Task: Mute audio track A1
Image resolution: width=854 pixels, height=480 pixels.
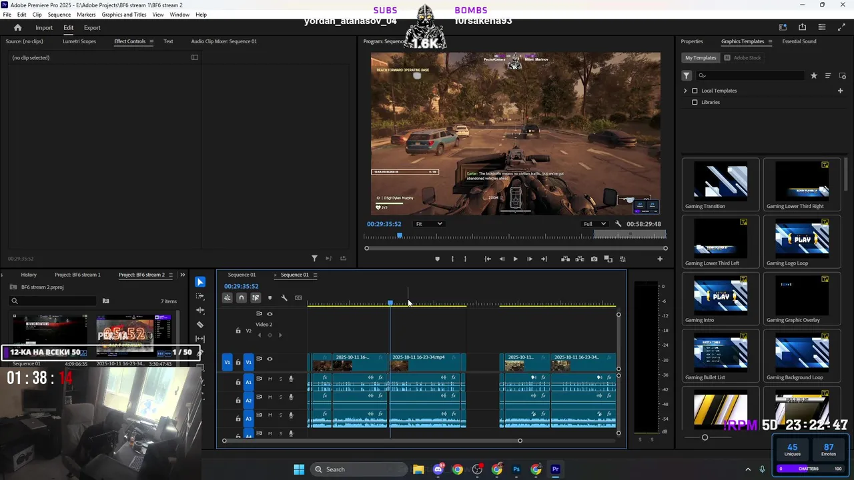Action: pos(270,379)
